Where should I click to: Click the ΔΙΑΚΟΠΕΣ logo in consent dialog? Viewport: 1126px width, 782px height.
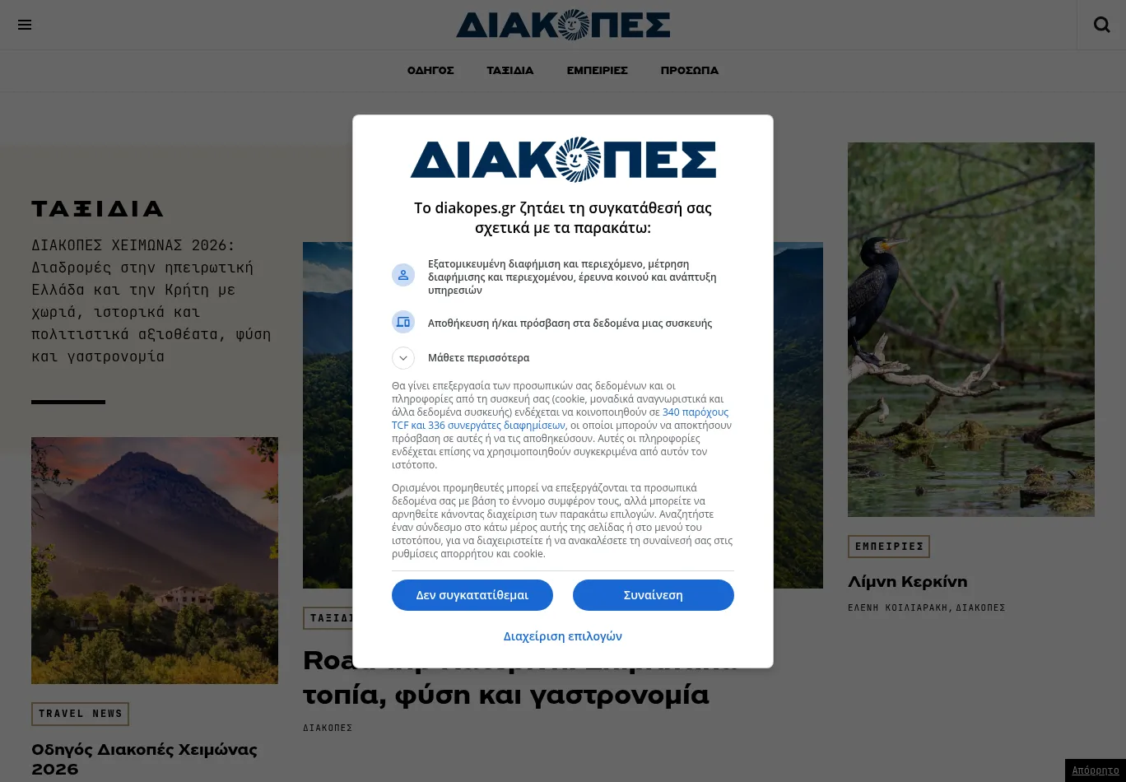pos(563,159)
